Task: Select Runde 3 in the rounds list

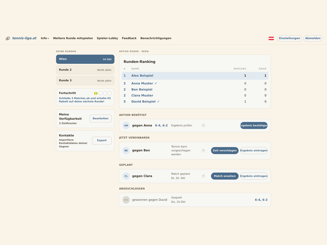Action: [85, 80]
